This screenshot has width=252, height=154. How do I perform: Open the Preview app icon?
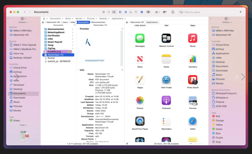(193, 100)
